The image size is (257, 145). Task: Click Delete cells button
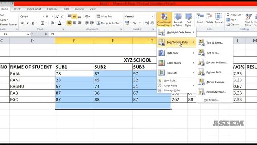click(x=209, y=19)
